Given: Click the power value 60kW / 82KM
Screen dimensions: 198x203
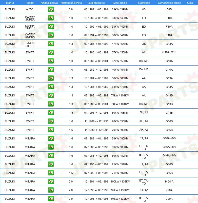Looking at the screenshot, I should point(120,156).
